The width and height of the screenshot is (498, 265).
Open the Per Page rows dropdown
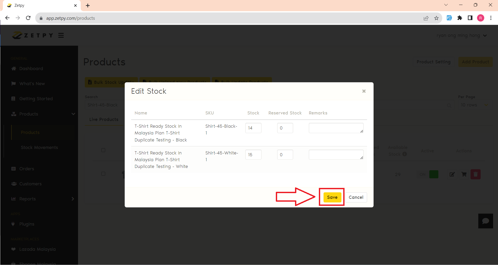pos(475,105)
